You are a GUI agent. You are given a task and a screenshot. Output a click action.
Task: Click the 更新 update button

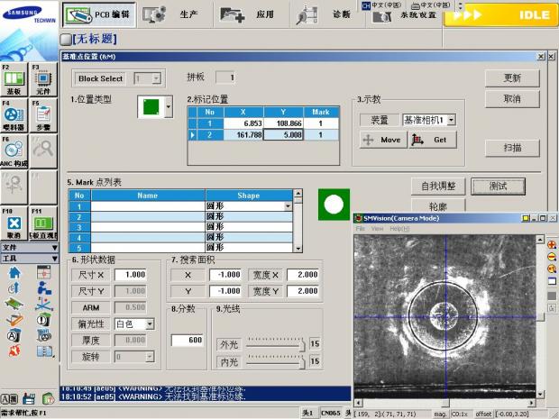pyautogui.click(x=512, y=78)
